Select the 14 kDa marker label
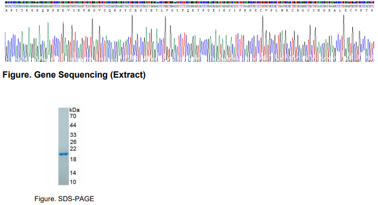 click(x=73, y=173)
